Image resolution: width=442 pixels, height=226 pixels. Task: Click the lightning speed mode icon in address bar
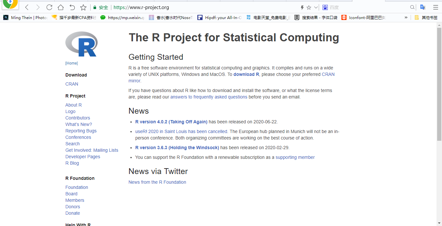pyautogui.click(x=302, y=7)
